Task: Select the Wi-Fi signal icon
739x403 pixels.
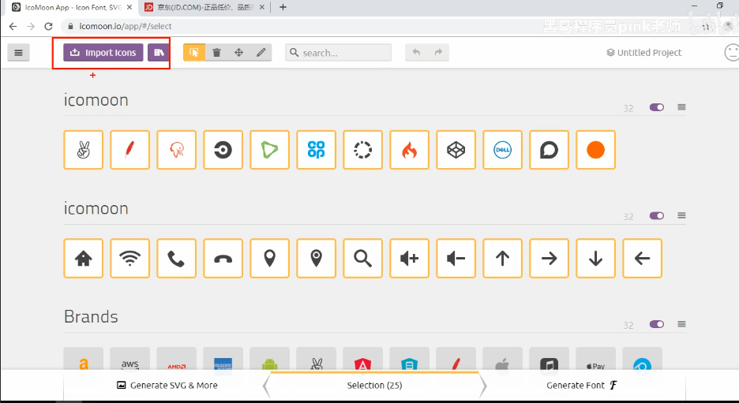Action: coord(129,258)
